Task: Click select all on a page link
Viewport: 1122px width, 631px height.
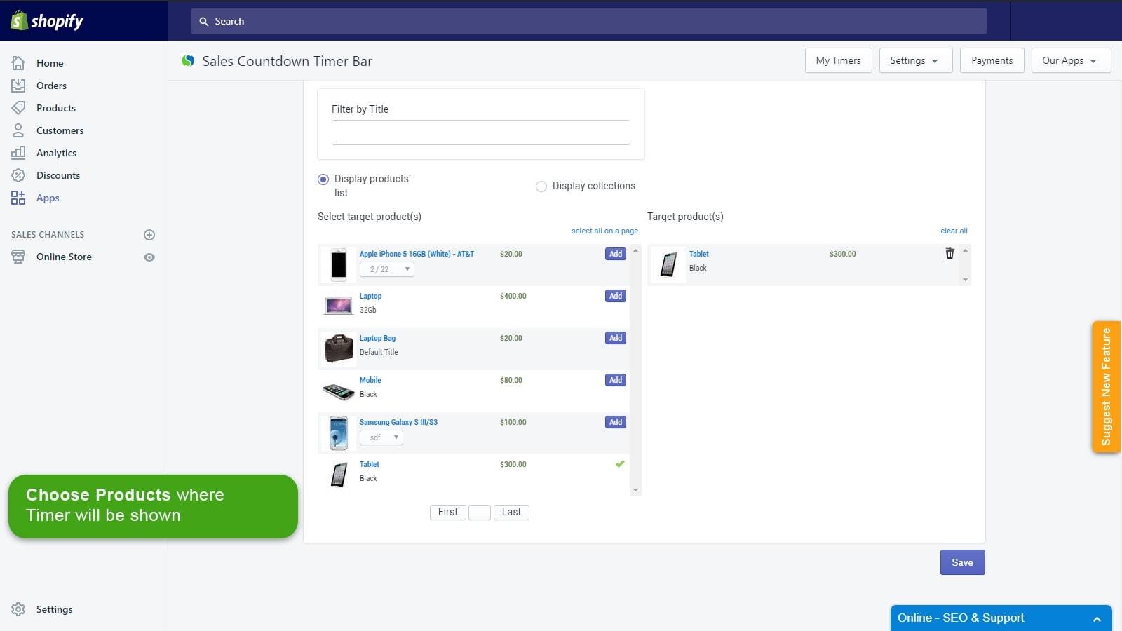Action: pyautogui.click(x=604, y=231)
